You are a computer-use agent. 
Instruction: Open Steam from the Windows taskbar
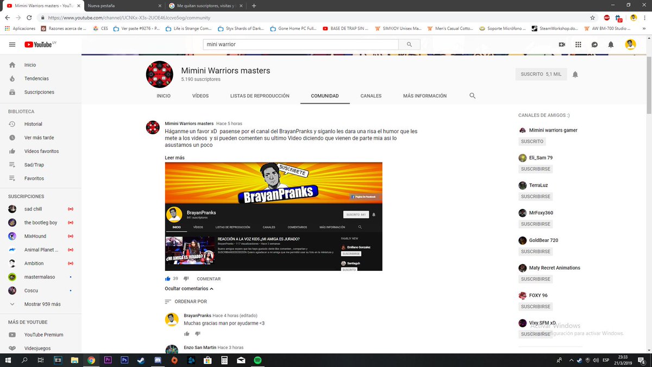[x=141, y=360]
